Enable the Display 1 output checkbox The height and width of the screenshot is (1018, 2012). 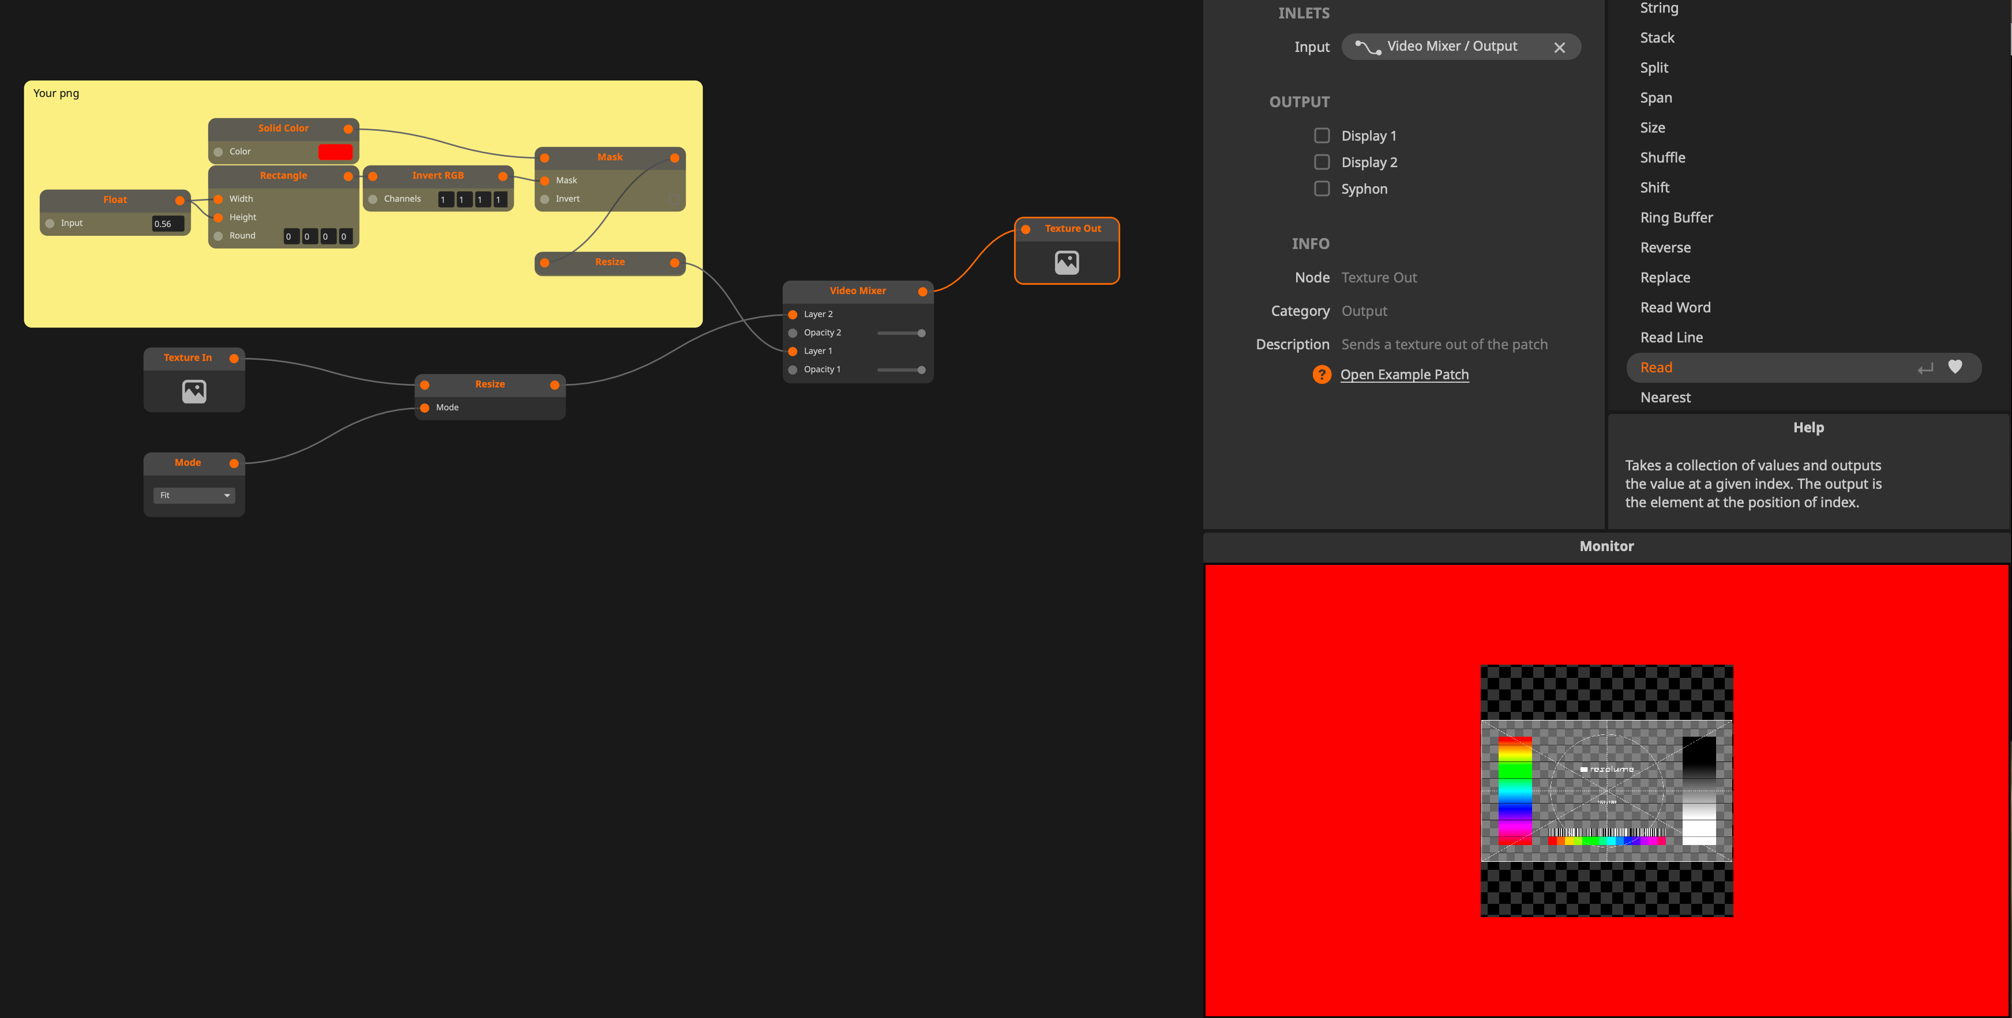(x=1322, y=136)
